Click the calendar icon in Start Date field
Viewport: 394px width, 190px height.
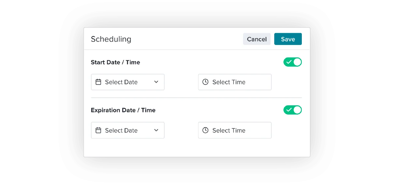click(x=98, y=82)
